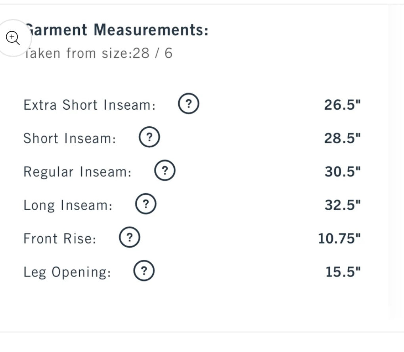Select the 15.5" leg opening value

(343, 272)
